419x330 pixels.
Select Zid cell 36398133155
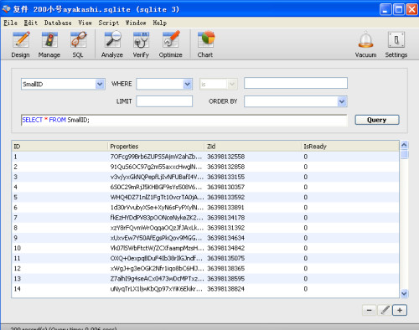click(225, 177)
